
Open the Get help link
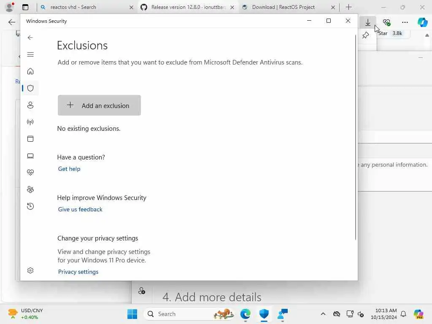click(69, 169)
